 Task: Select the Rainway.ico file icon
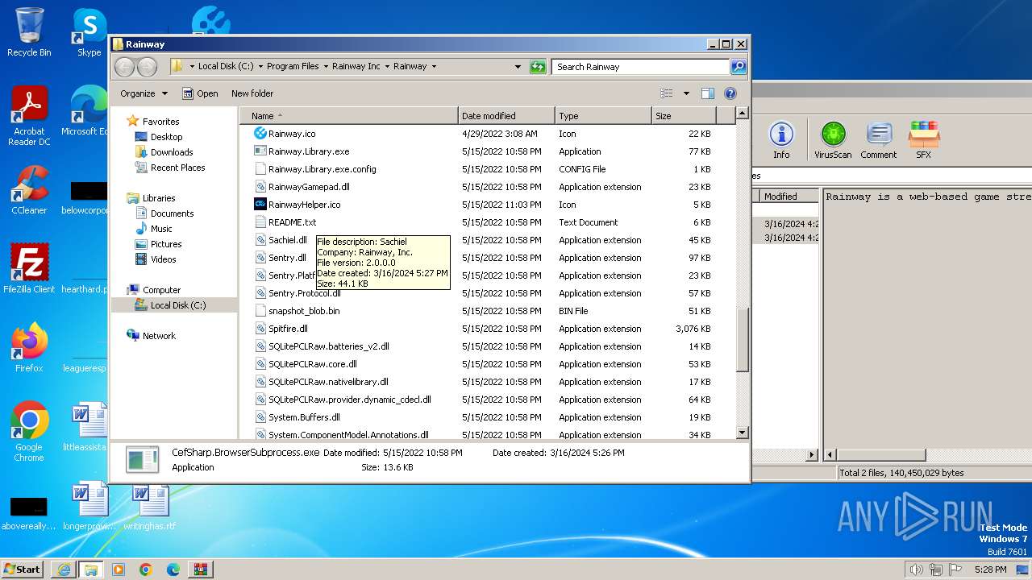[260, 134]
